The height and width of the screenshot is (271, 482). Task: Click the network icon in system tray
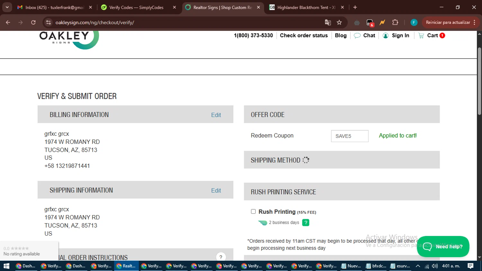pyautogui.click(x=427, y=266)
